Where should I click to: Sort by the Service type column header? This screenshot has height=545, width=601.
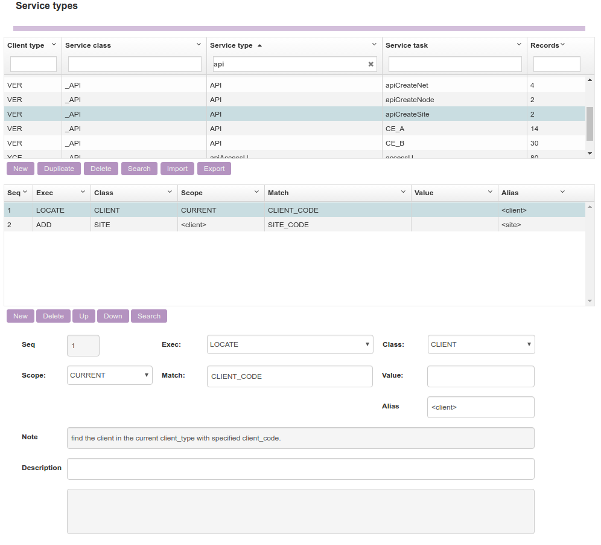(231, 45)
